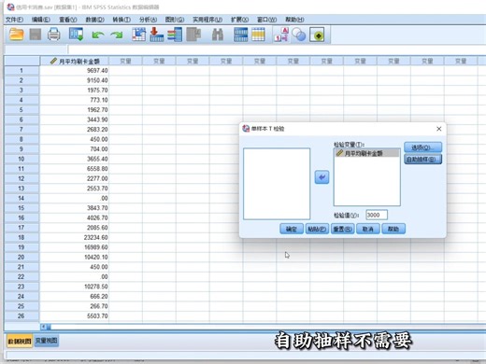Open the 转换(T) menu

[121, 20]
